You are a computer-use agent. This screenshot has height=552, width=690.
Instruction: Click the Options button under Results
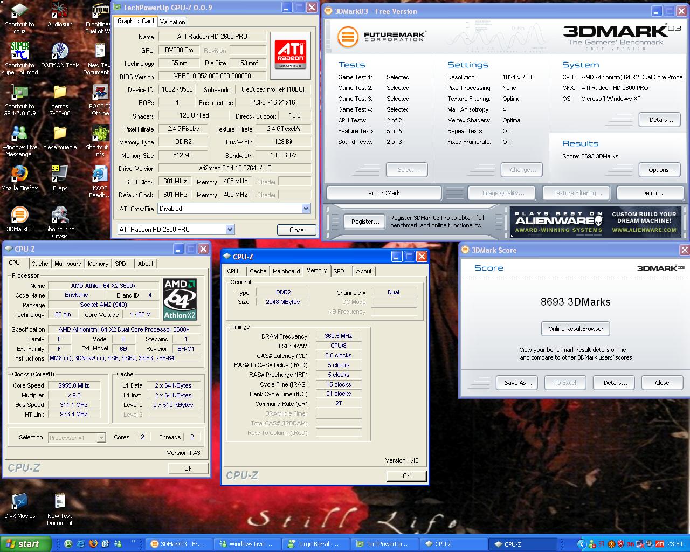661,170
